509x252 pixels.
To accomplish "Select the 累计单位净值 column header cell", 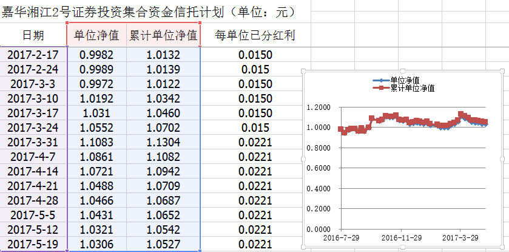I will pos(164,35).
